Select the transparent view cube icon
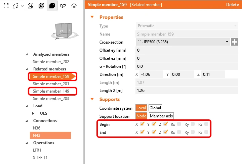The image size is (242, 164). 41,6
